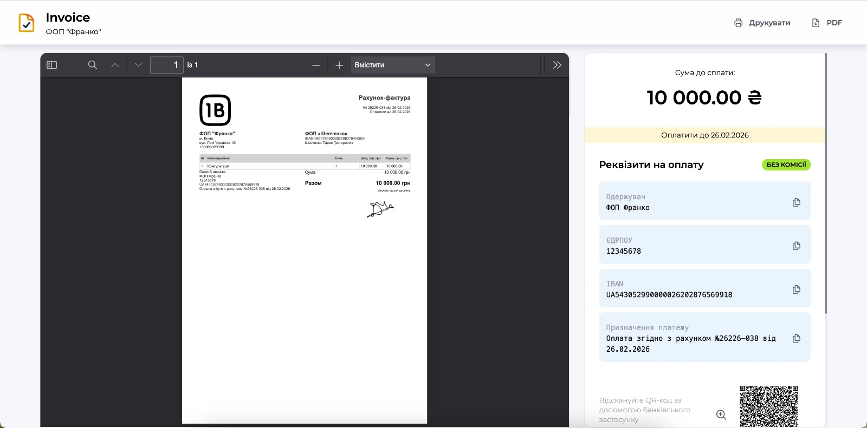Click the Invoice document logo icon
This screenshot has height=428, width=867.
click(x=27, y=23)
